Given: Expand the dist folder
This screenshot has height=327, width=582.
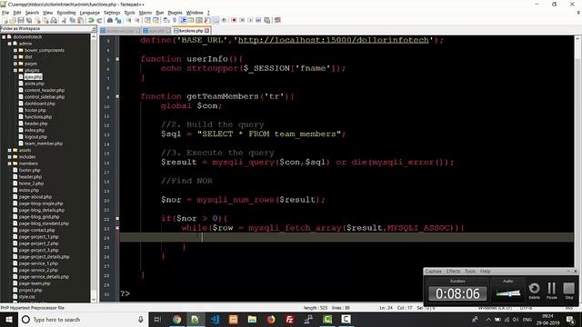Looking at the screenshot, I should coord(15,57).
